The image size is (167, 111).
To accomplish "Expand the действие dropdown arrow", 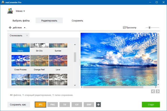I will point(25,28).
